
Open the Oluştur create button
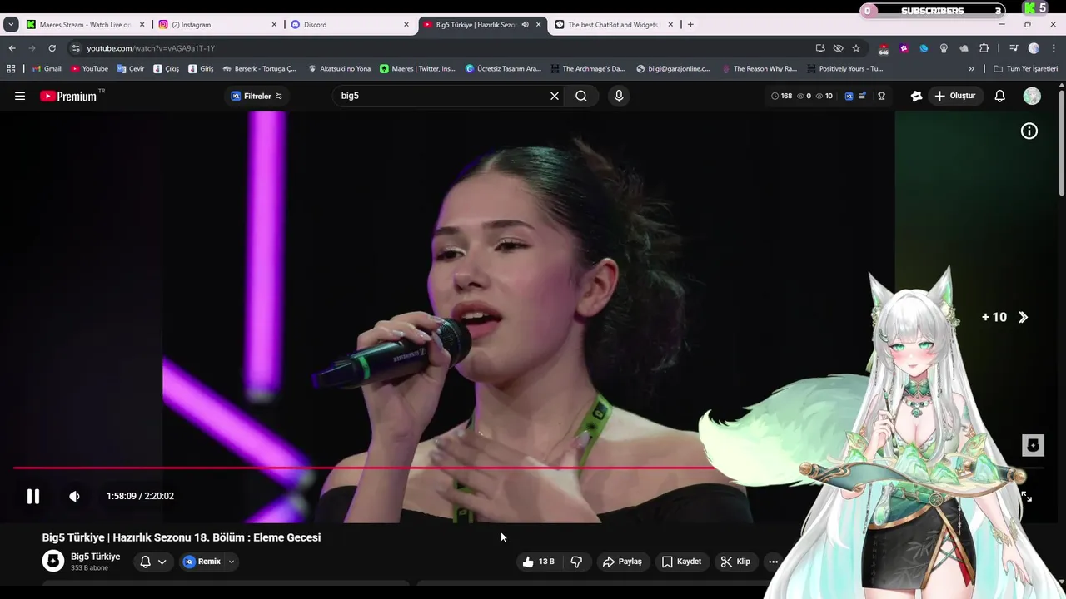point(954,96)
